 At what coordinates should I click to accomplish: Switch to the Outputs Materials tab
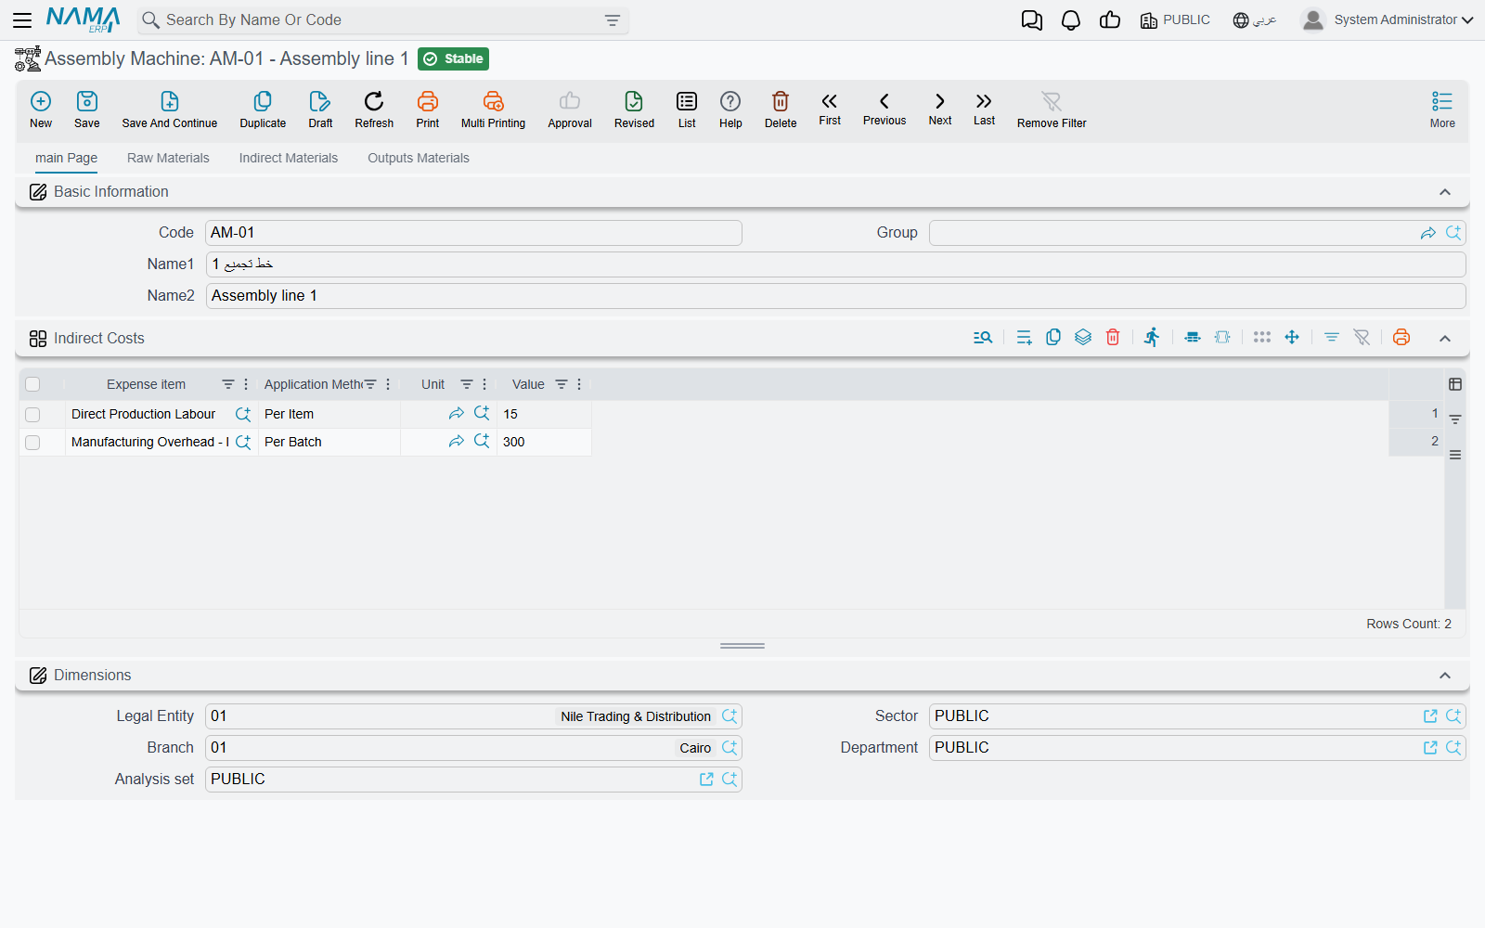point(419,158)
